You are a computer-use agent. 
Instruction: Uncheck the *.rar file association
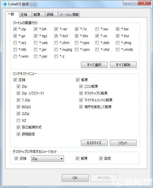(x=56, y=29)
